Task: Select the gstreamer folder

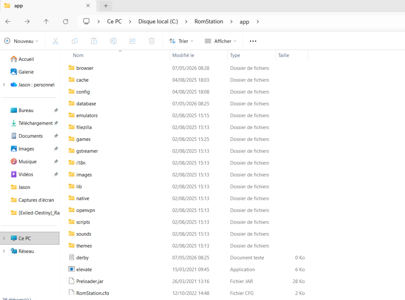Action: click(x=87, y=151)
